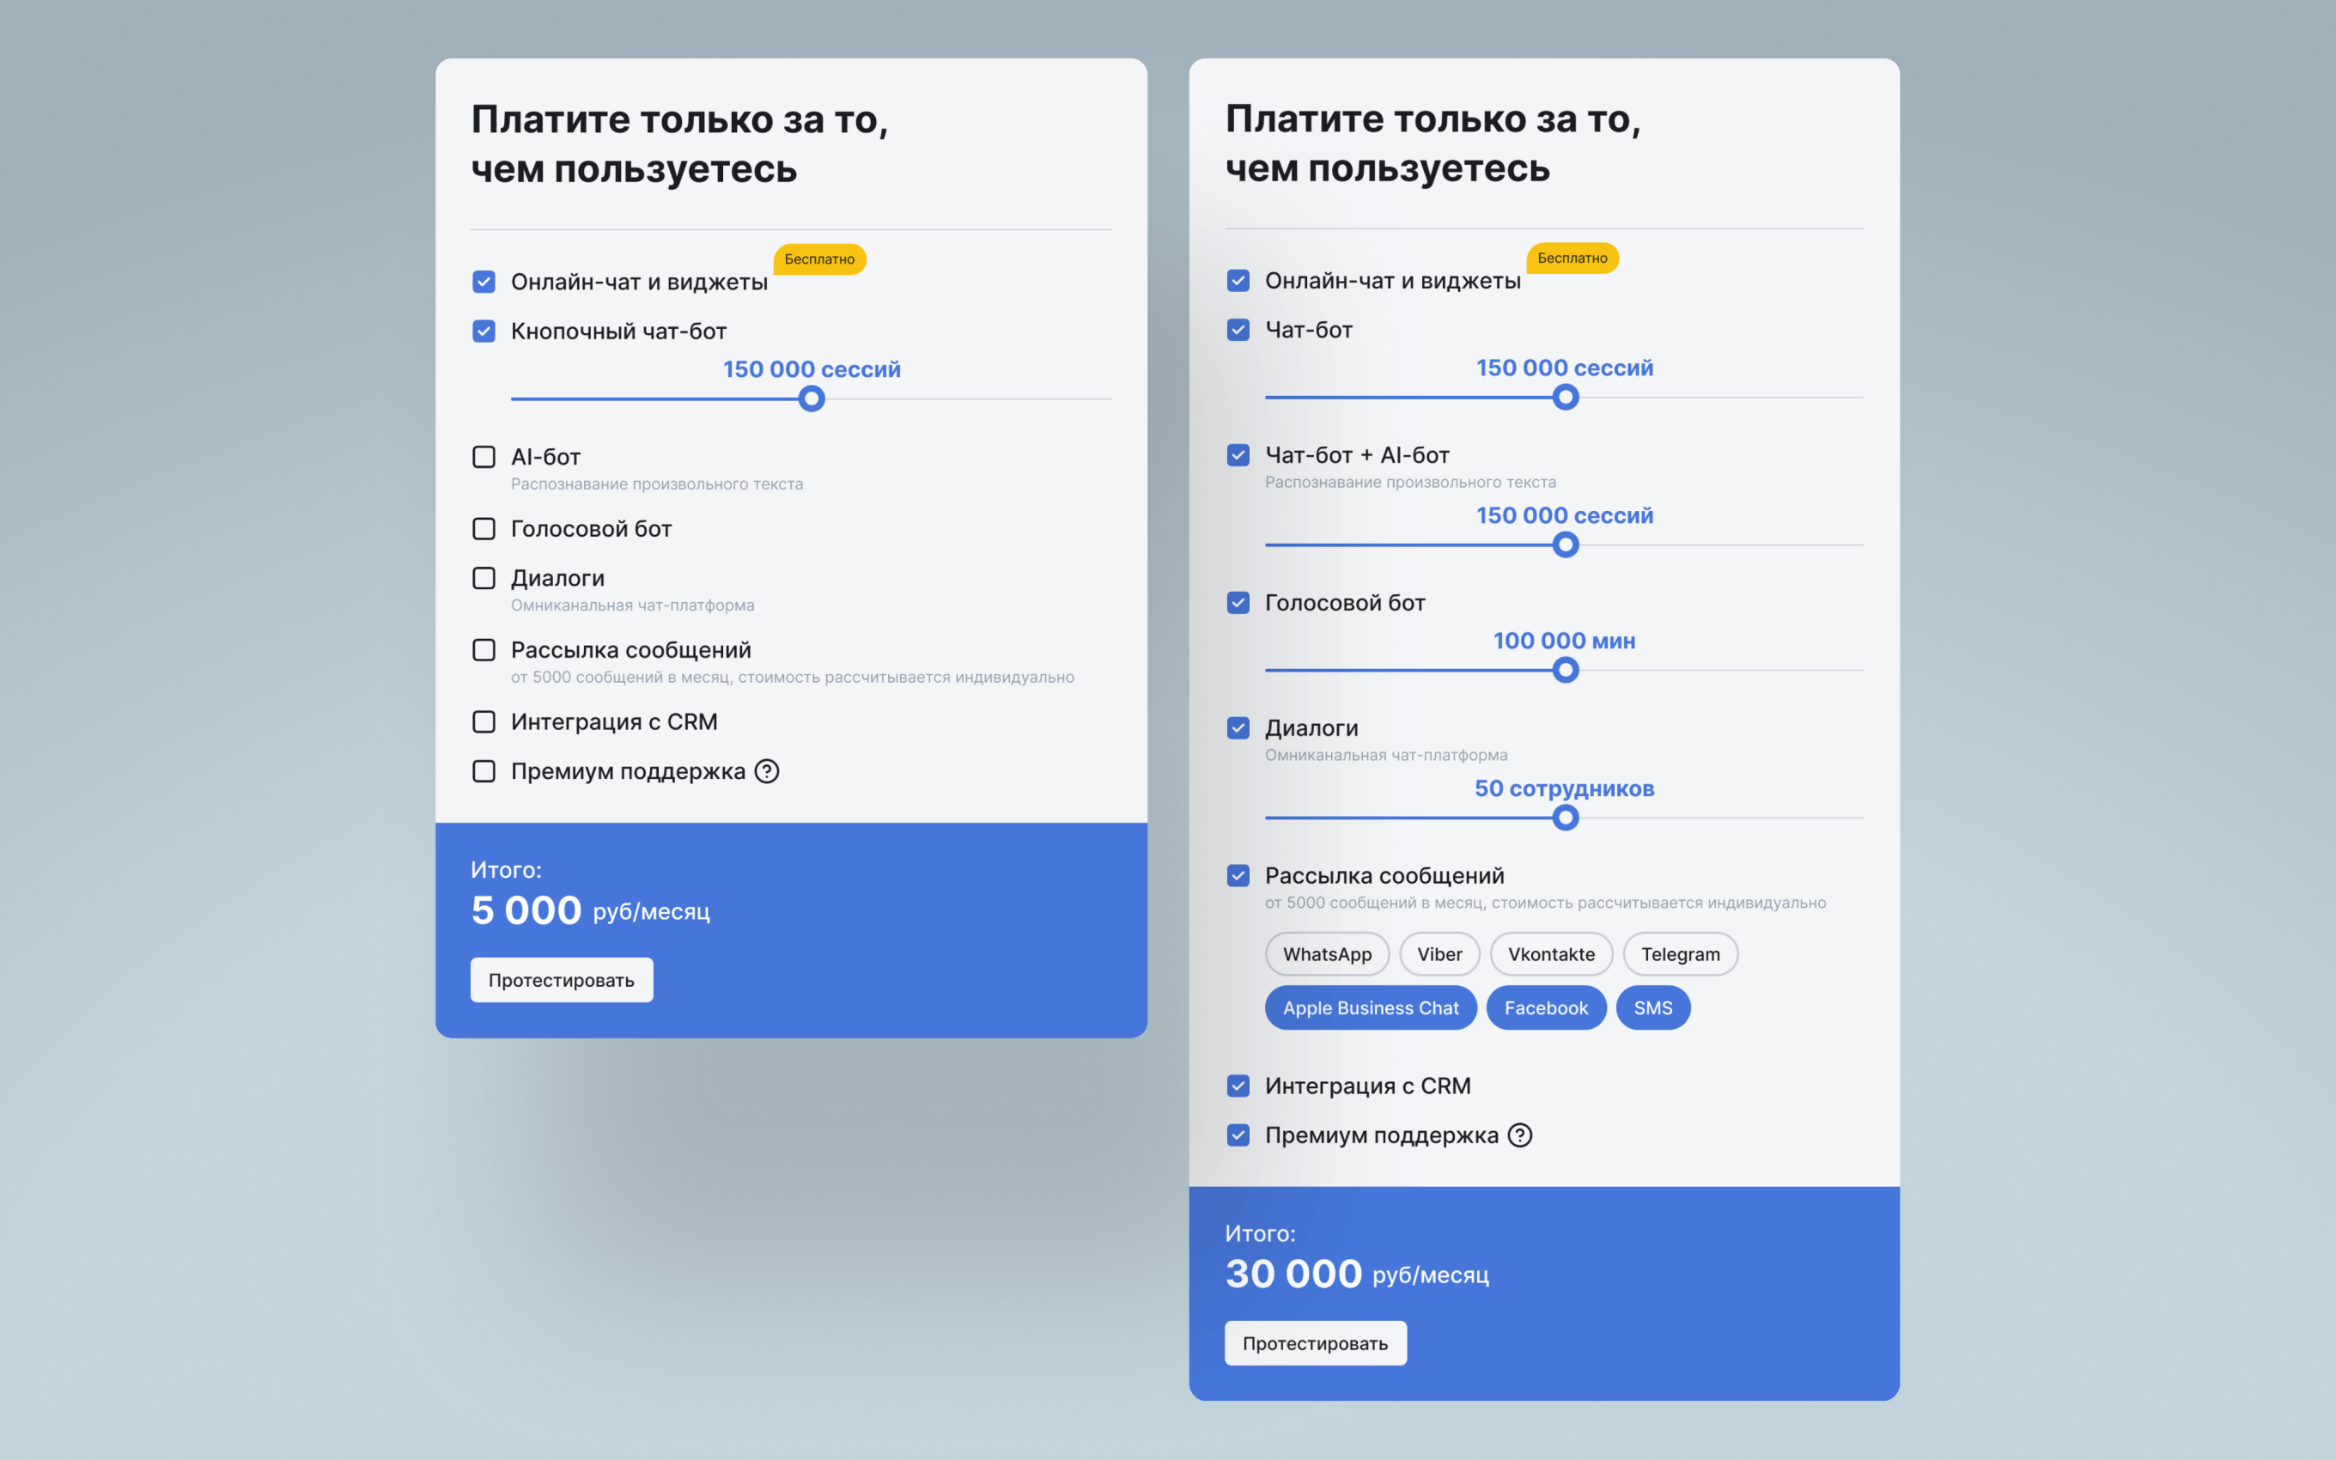Uncheck Кнопочный чат-бот option

(484, 332)
